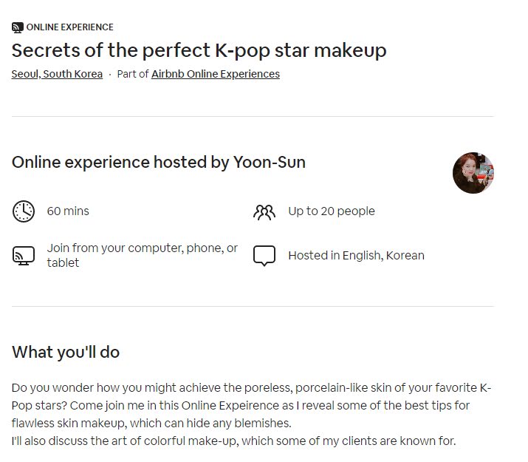
Task: Click the screen cast icon near 'Join from your computer'
Action: coord(24,256)
